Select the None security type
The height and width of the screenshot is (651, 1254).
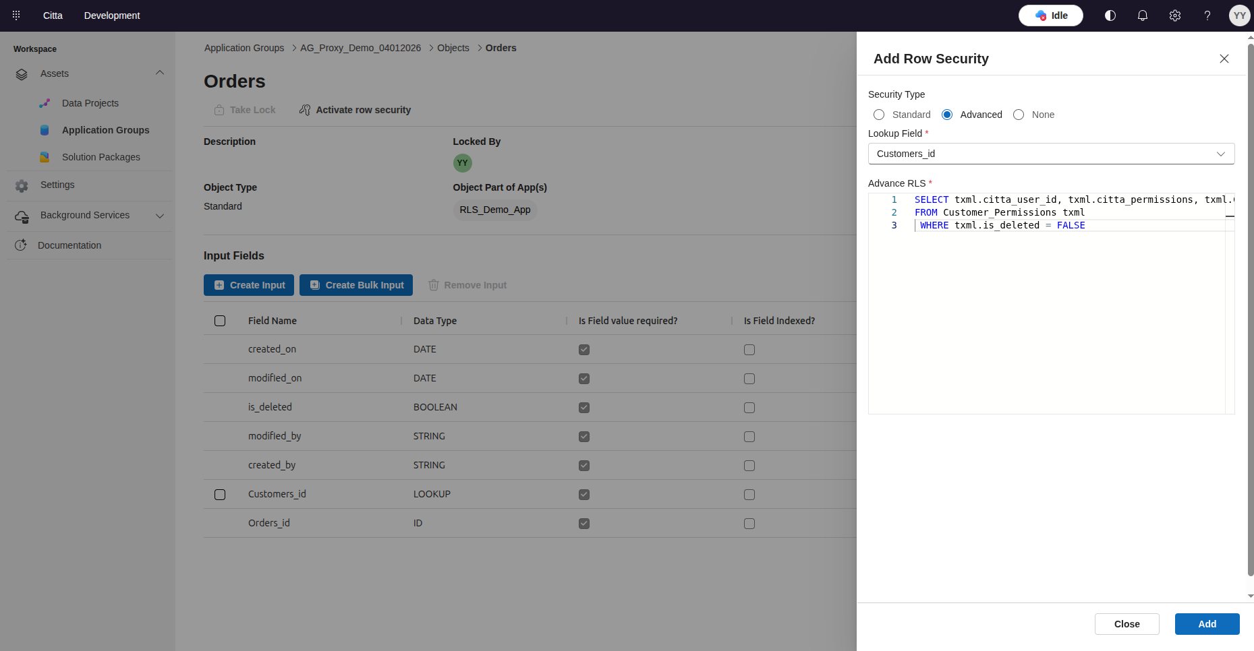(x=1019, y=115)
